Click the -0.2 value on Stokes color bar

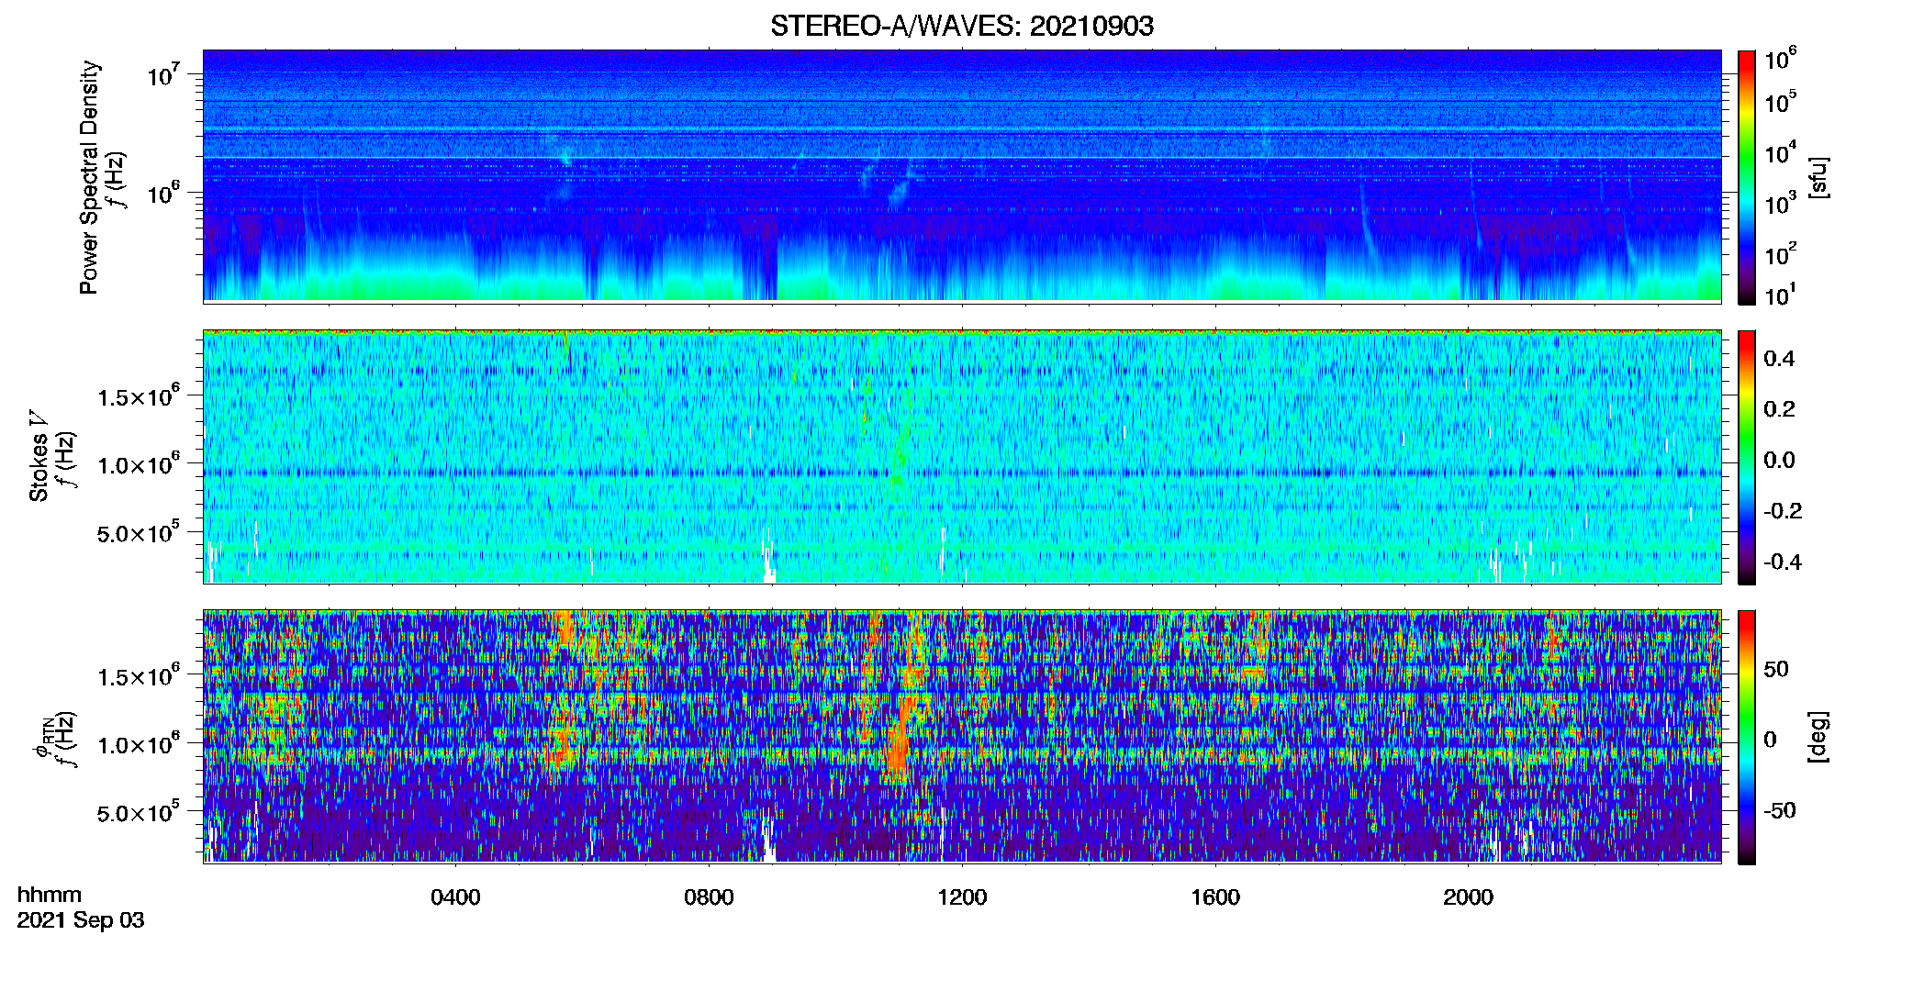[1783, 511]
